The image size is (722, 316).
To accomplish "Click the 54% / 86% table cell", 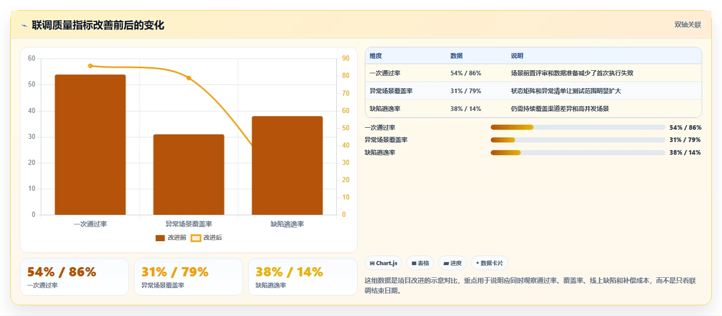I will point(466,73).
